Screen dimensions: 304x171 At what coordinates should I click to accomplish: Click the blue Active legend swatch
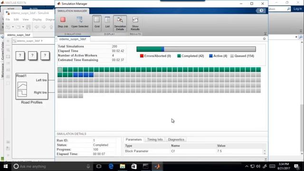(211, 56)
